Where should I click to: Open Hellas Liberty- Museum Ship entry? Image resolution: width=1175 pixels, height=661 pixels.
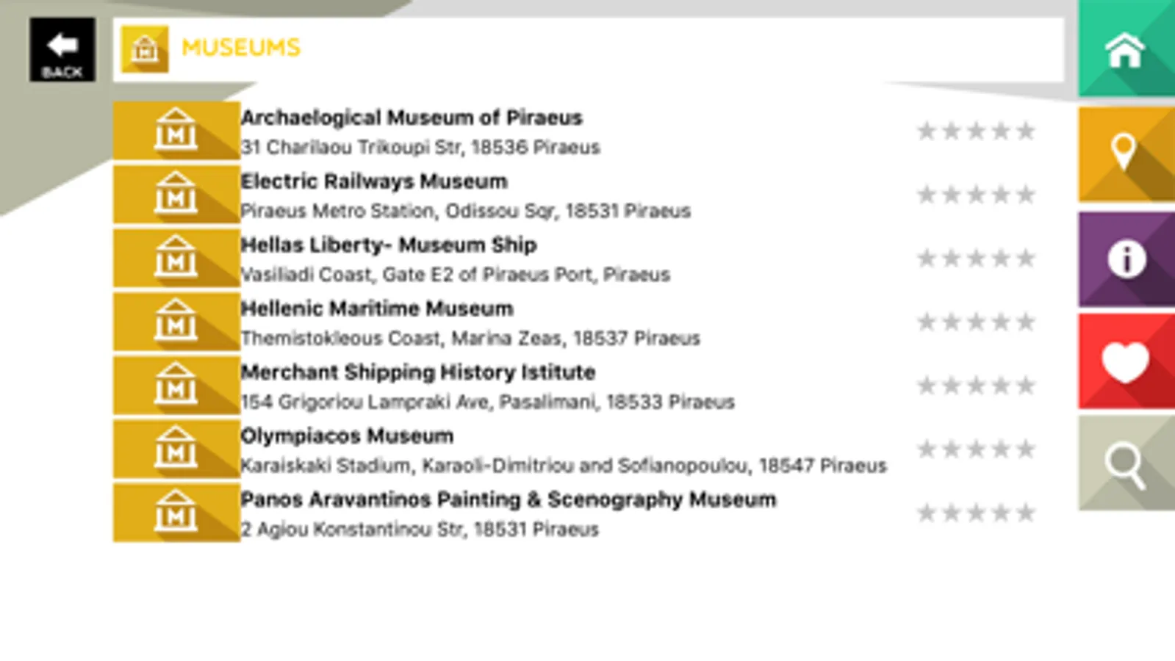389,245
